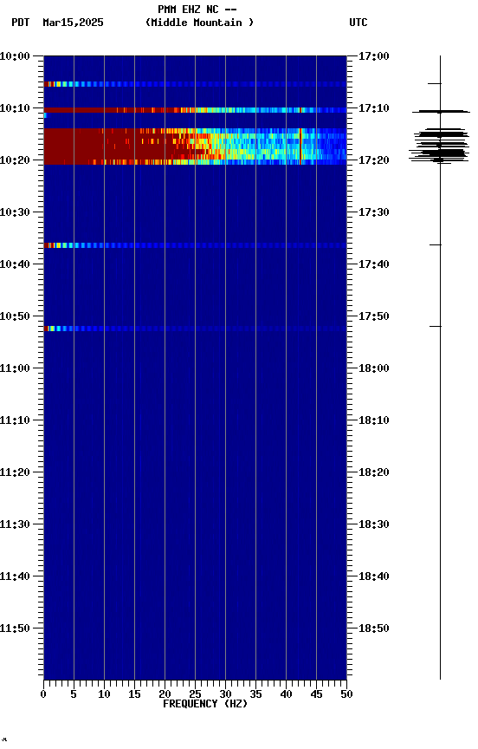
Task: Click the 30 Hz frequency axis label
Action: tap(225, 694)
